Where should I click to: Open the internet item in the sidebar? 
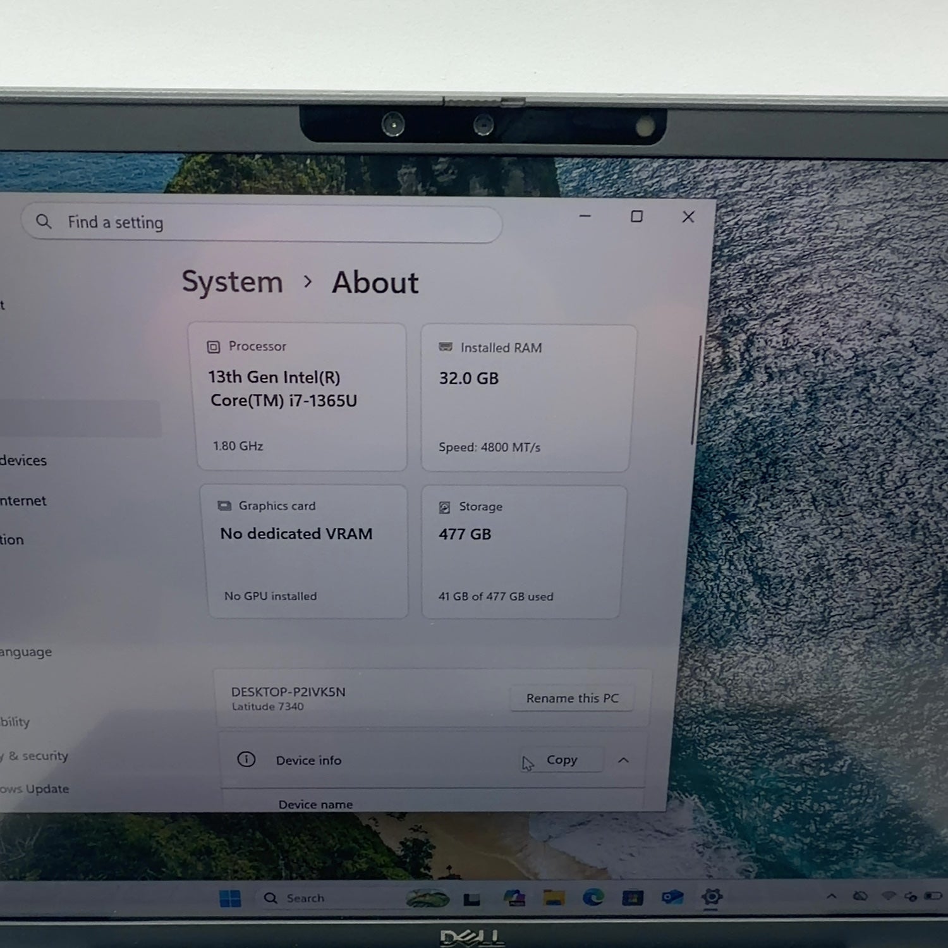[23, 501]
